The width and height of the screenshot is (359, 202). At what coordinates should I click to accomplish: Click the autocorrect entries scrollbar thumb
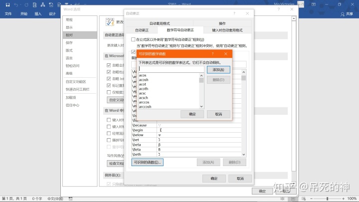(244, 78)
